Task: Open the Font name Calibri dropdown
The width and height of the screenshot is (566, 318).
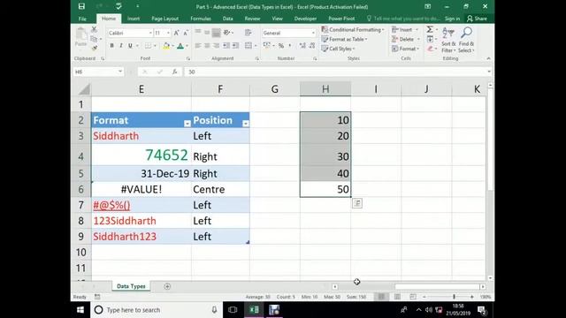Action: pos(150,34)
